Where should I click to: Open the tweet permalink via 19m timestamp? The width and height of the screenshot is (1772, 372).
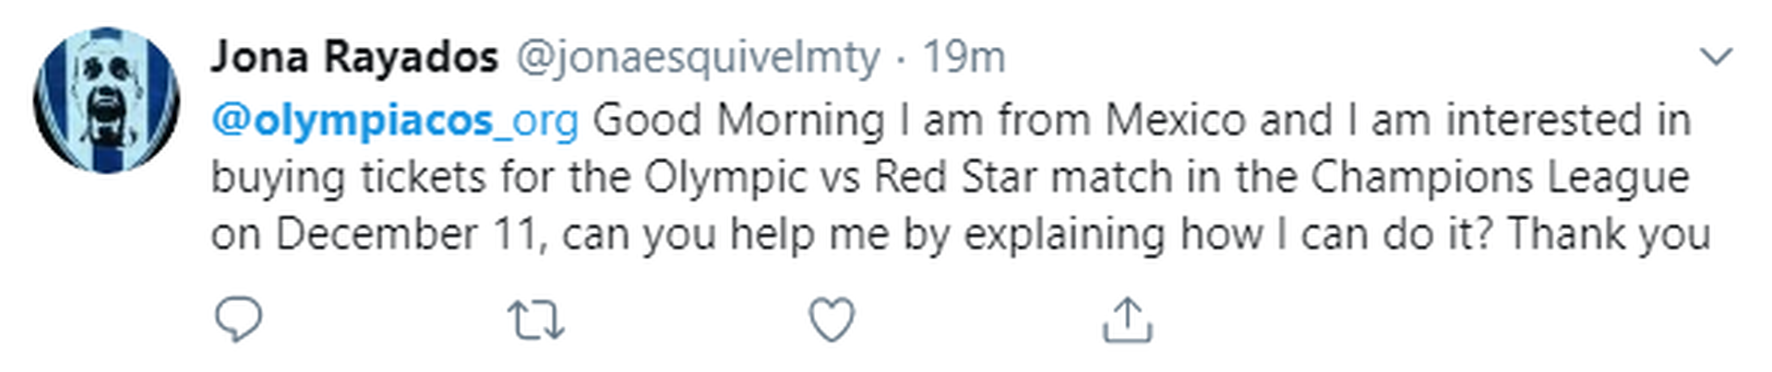tap(964, 57)
